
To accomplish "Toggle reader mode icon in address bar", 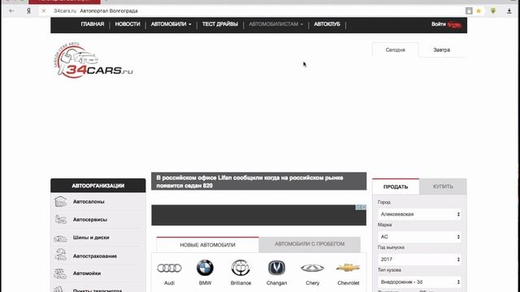I will [469, 11].
